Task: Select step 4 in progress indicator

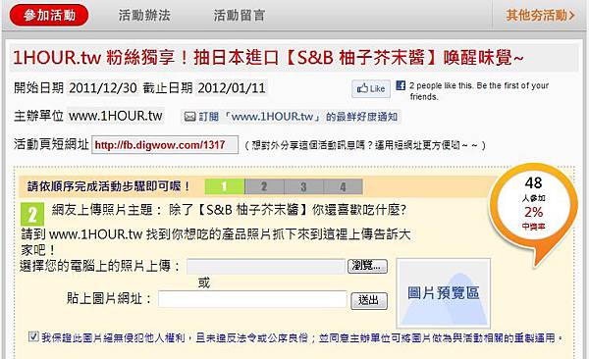Action: (343, 186)
